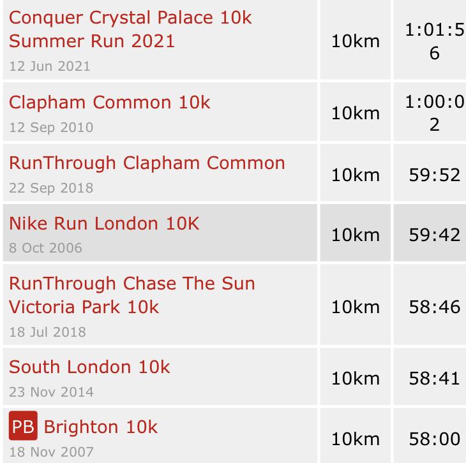Screen dimensions: 466x463
Task: Open Nike Run London 10K link
Action: click(104, 223)
